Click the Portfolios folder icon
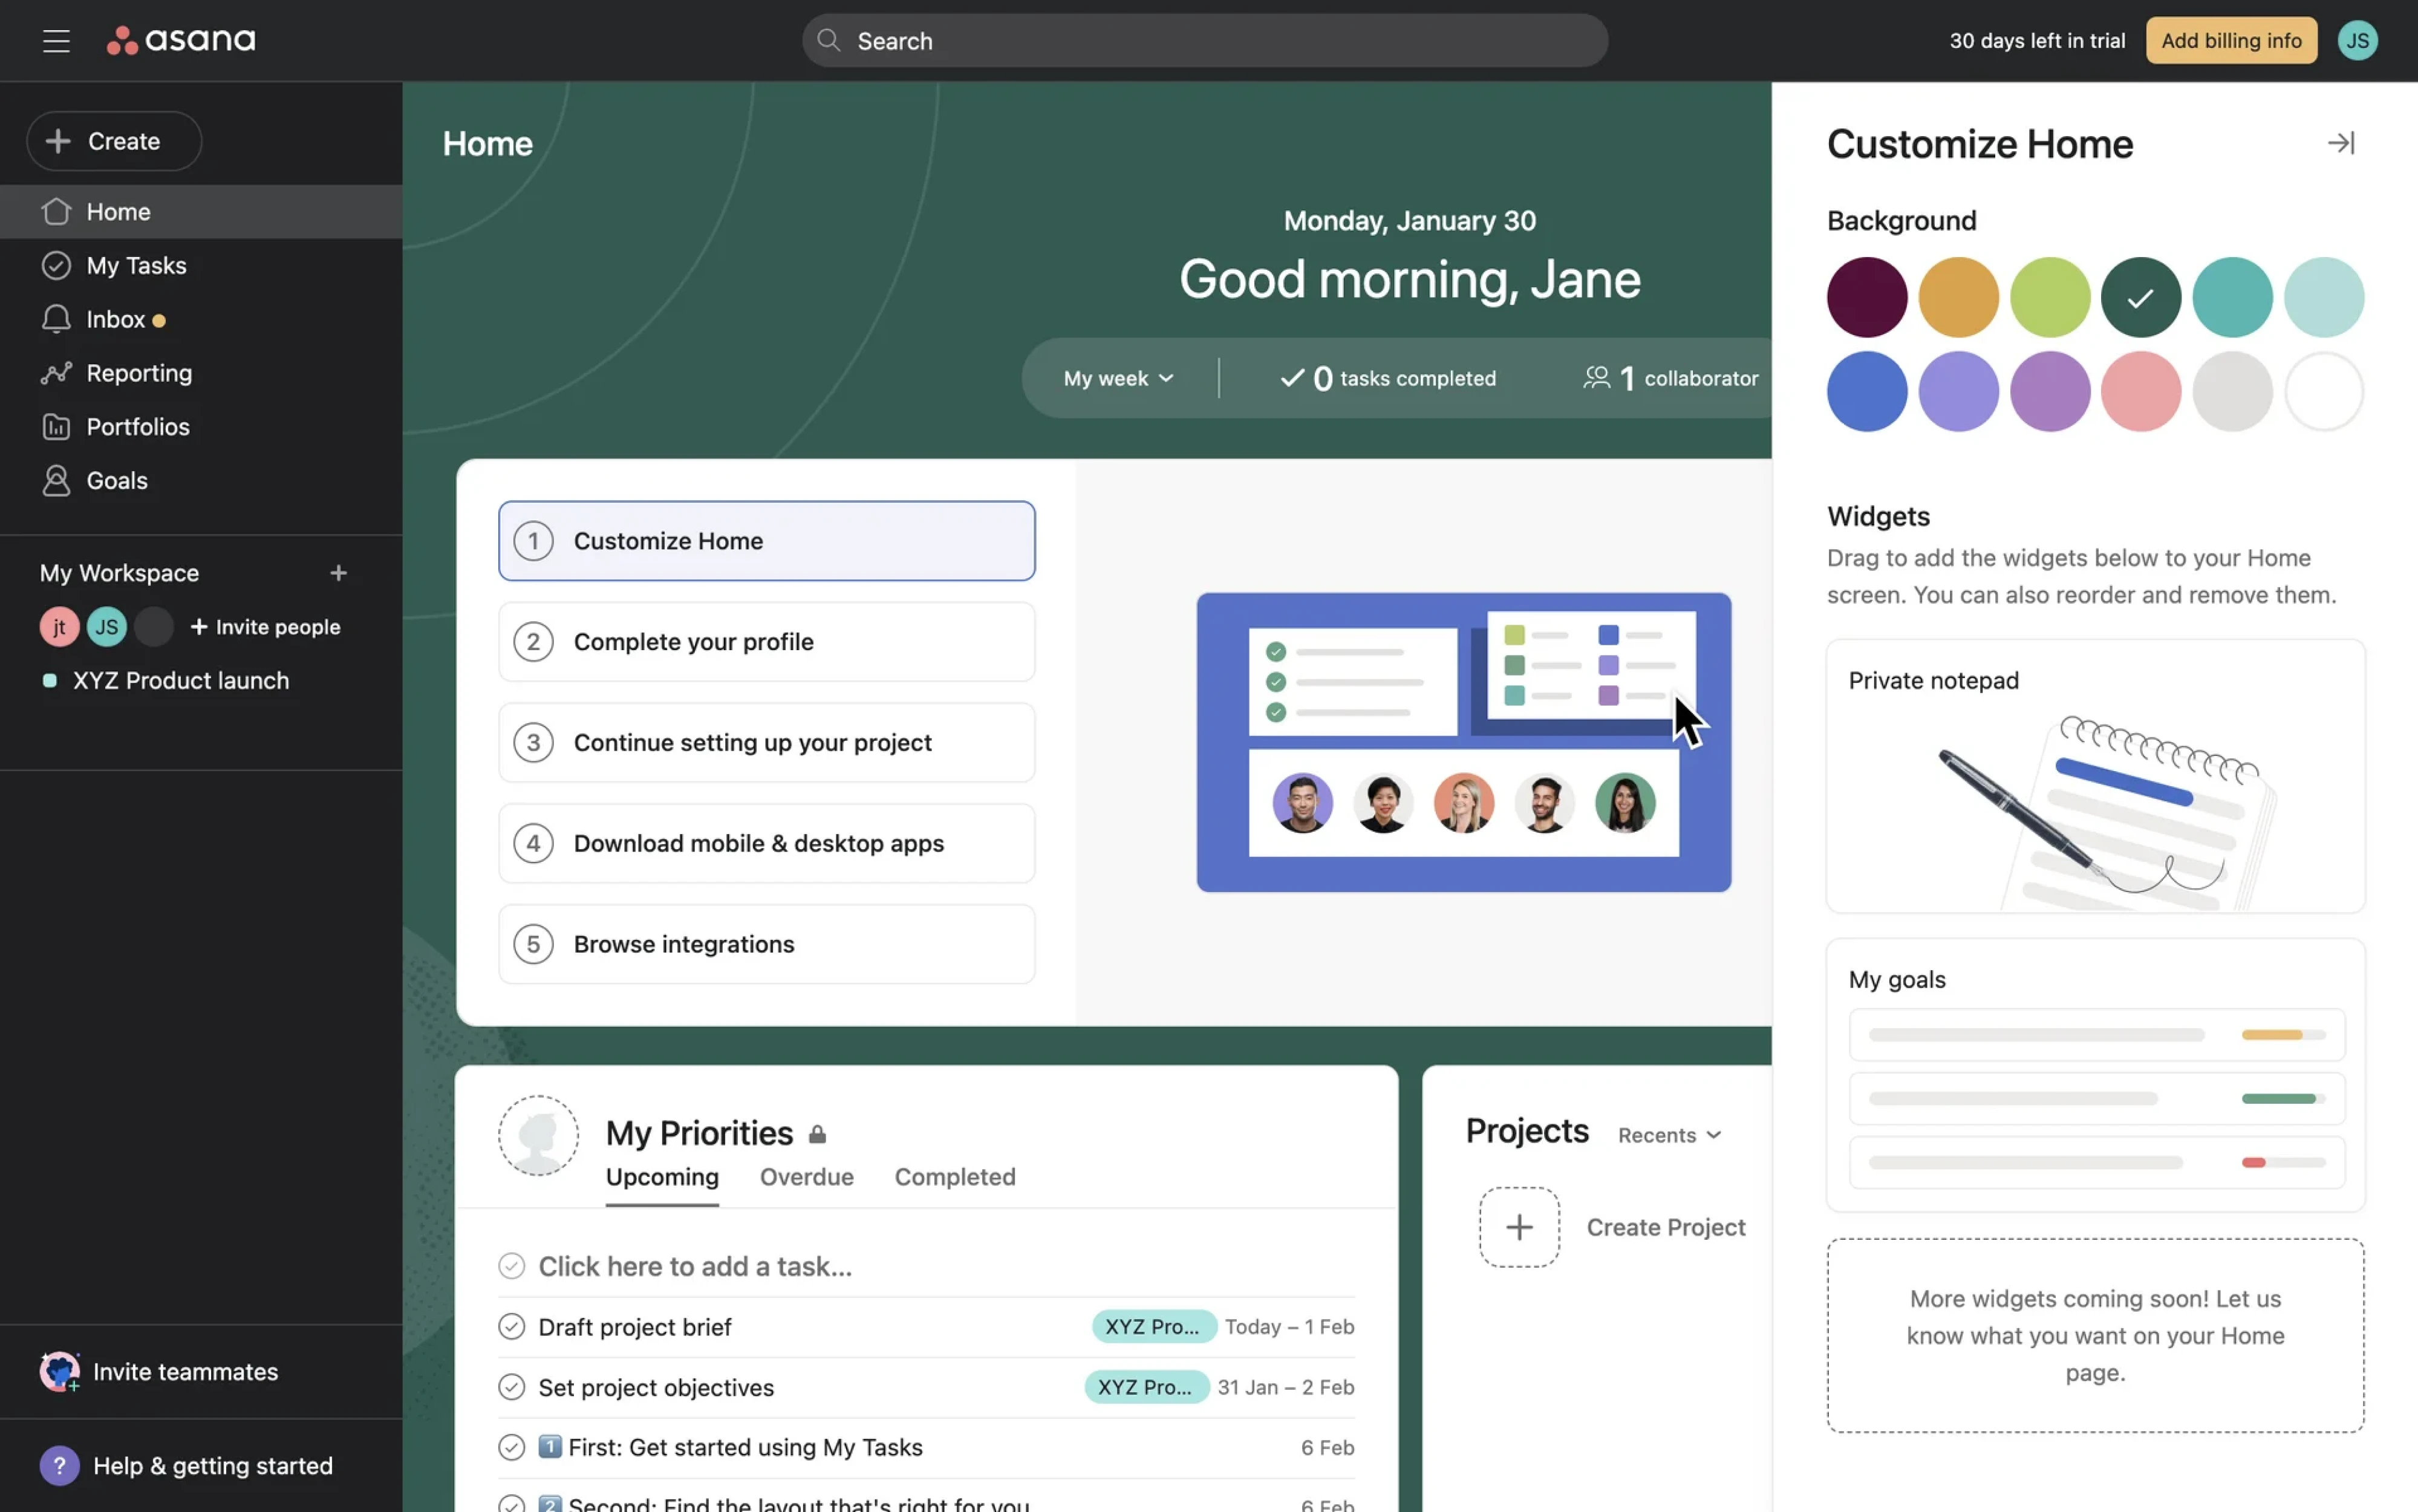This screenshot has height=1512, width=2418. [x=56, y=427]
